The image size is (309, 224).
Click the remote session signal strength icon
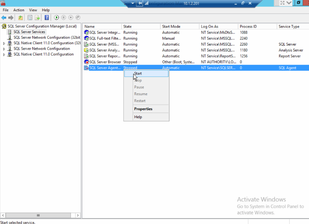point(146,3)
